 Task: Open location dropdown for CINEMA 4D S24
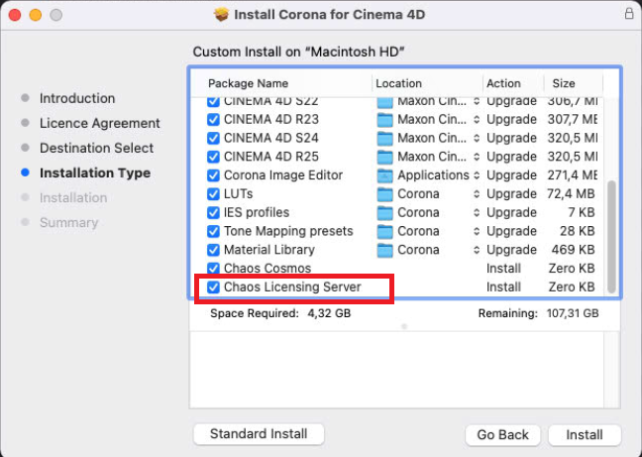coord(476,139)
